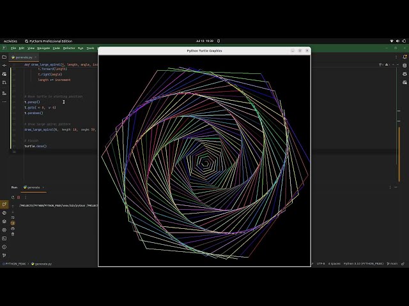This screenshot has width=409, height=306.
Task: Open the Notifications bell icon
Action: coord(405,57)
